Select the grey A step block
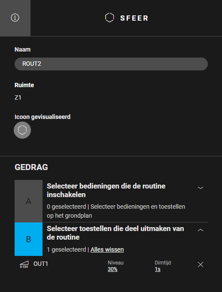Viewport: 222px width, 292px height. point(28,201)
